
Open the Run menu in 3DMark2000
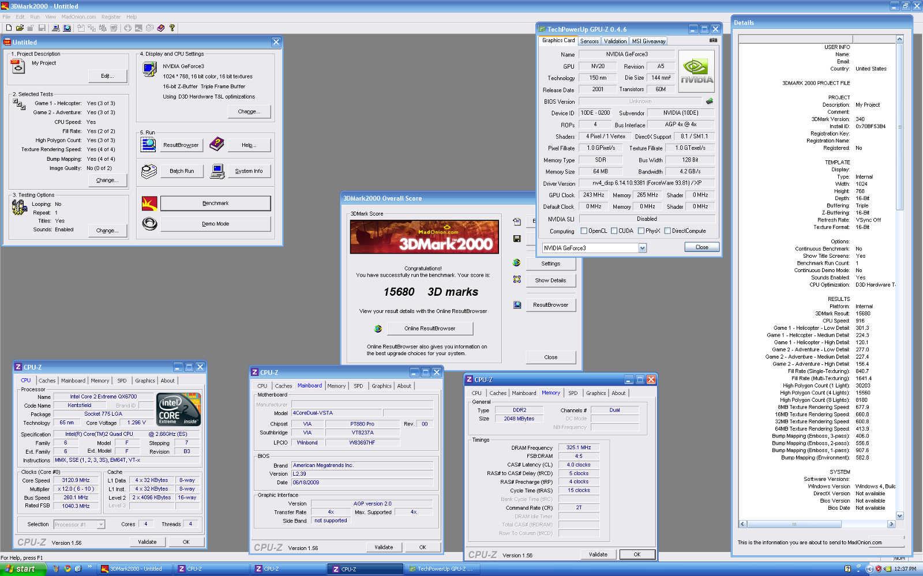(x=35, y=17)
